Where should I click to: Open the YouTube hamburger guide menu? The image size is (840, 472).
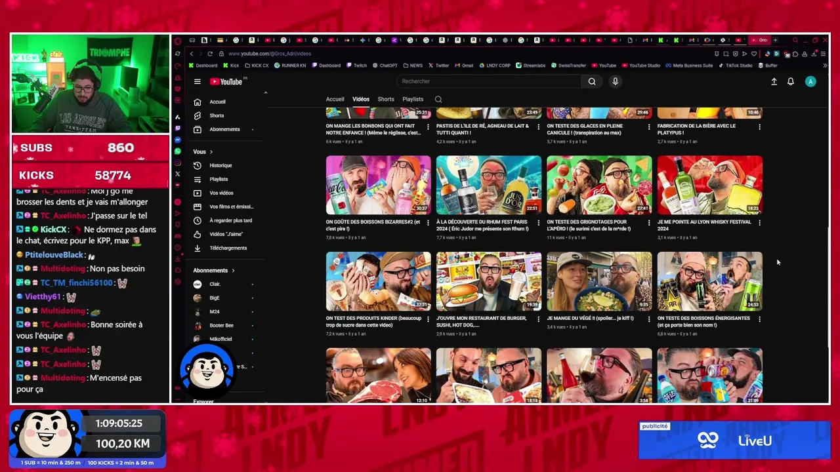[x=197, y=81]
